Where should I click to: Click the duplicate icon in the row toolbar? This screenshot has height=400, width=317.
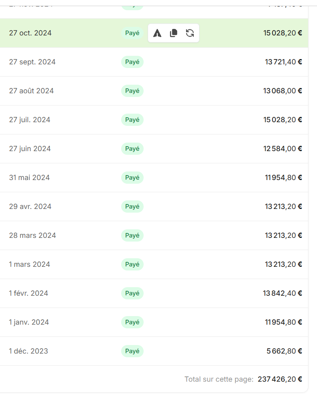[173, 33]
